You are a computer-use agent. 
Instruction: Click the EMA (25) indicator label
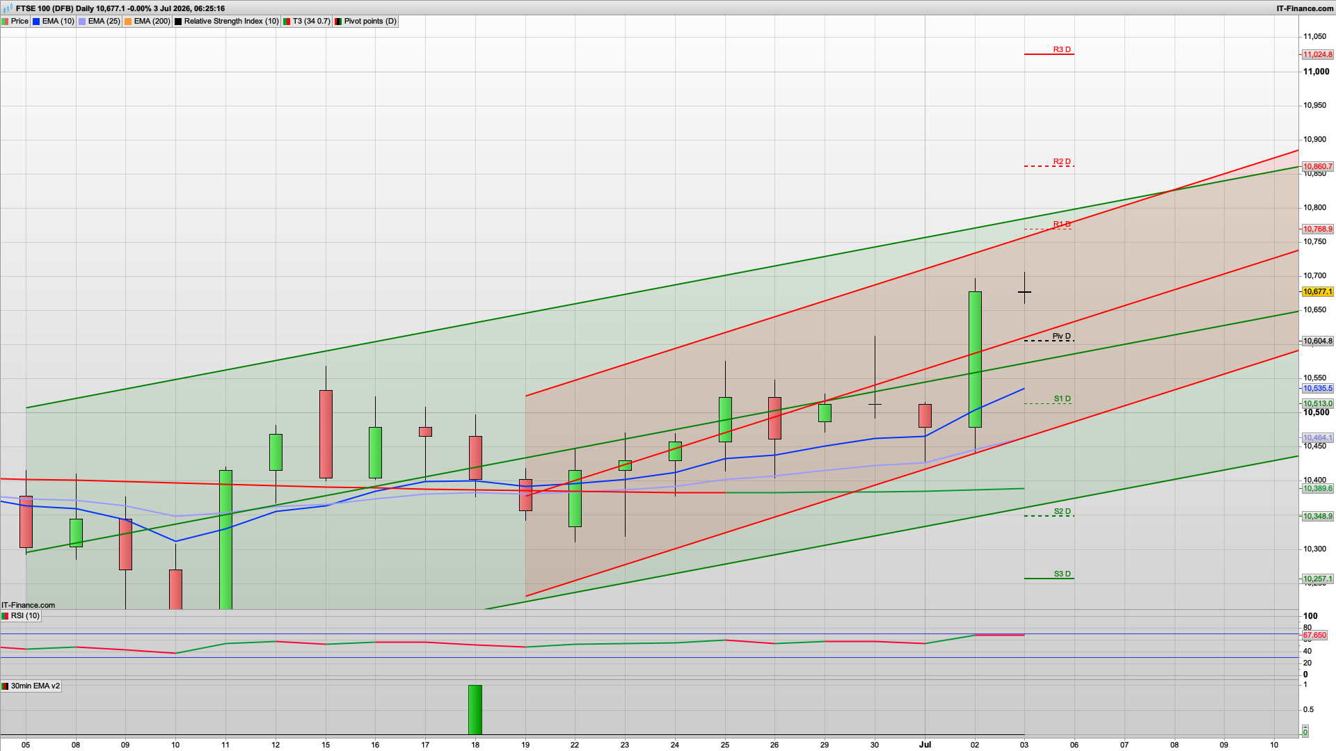tap(100, 21)
